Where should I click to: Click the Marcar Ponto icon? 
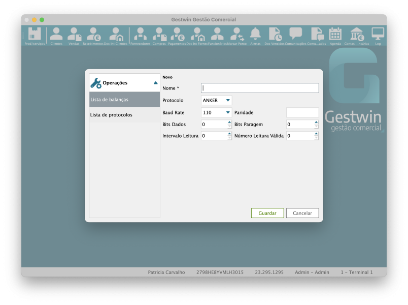pyautogui.click(x=236, y=35)
